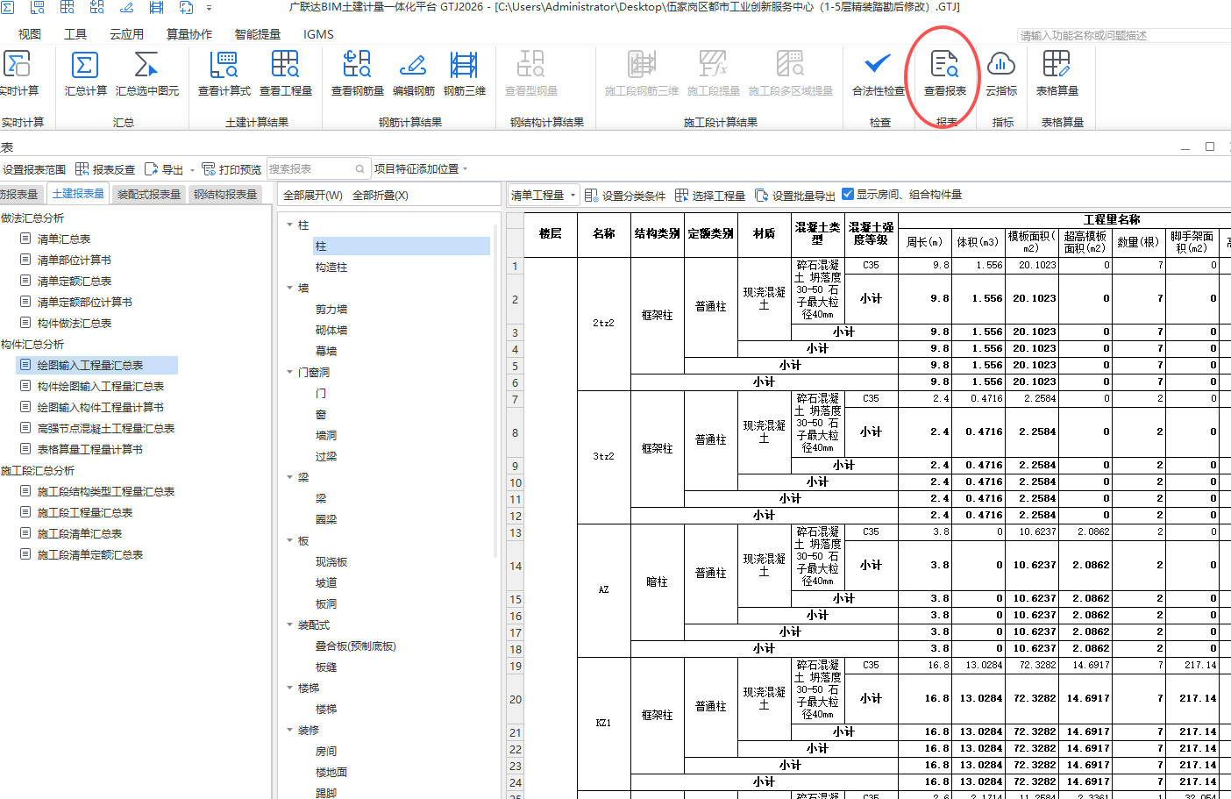The image size is (1231, 799).
Task: Open the 导出 dropdown arrow
Action: 192,170
